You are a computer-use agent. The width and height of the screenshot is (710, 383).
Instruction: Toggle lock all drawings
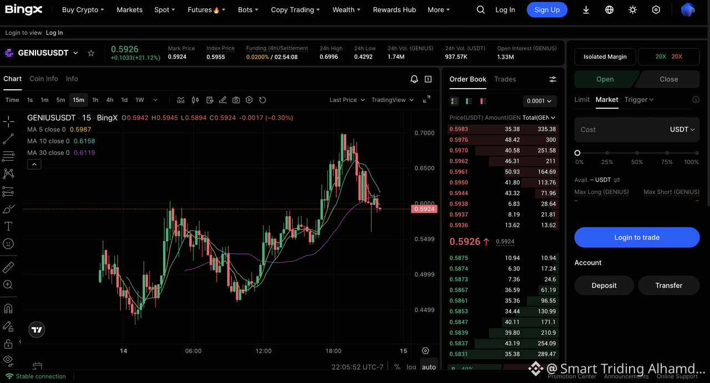8,344
